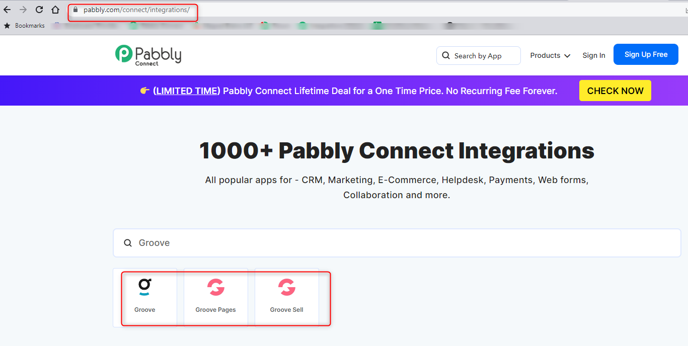Open the LIMITED TIME link in banner
The height and width of the screenshot is (346, 688).
pos(187,91)
